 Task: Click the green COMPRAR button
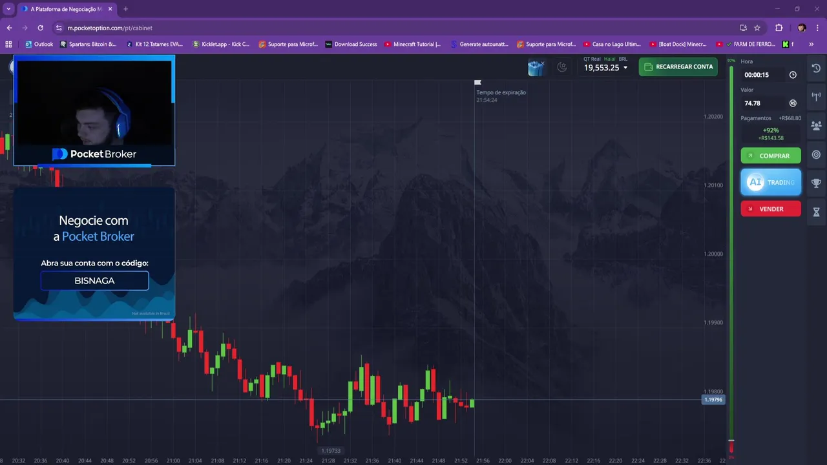coord(771,156)
